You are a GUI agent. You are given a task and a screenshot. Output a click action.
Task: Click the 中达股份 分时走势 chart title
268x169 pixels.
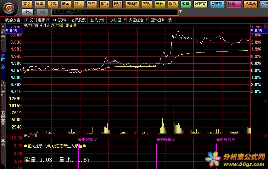coord(39,25)
